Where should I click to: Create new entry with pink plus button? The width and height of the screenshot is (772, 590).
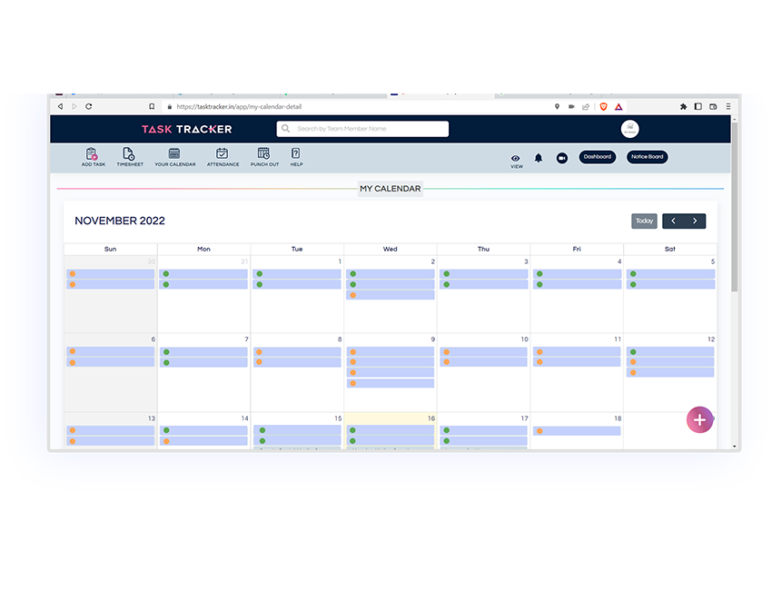[x=699, y=419]
